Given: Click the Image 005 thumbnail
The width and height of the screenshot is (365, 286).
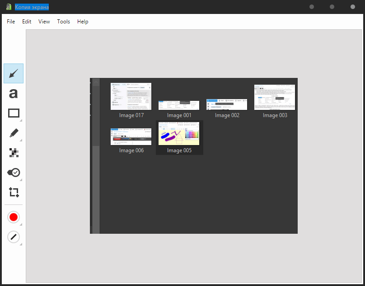Looking at the screenshot, I should tap(179, 133).
